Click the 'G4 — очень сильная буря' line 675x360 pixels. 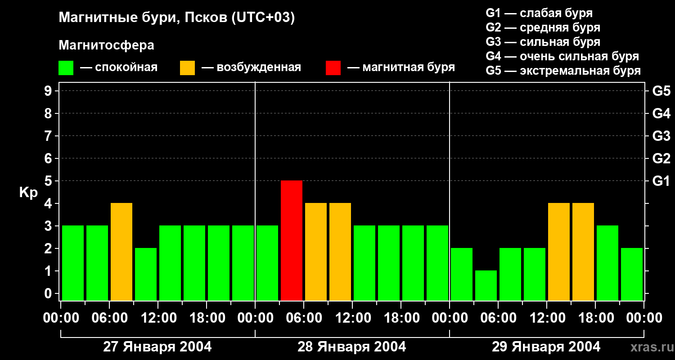pos(562,56)
